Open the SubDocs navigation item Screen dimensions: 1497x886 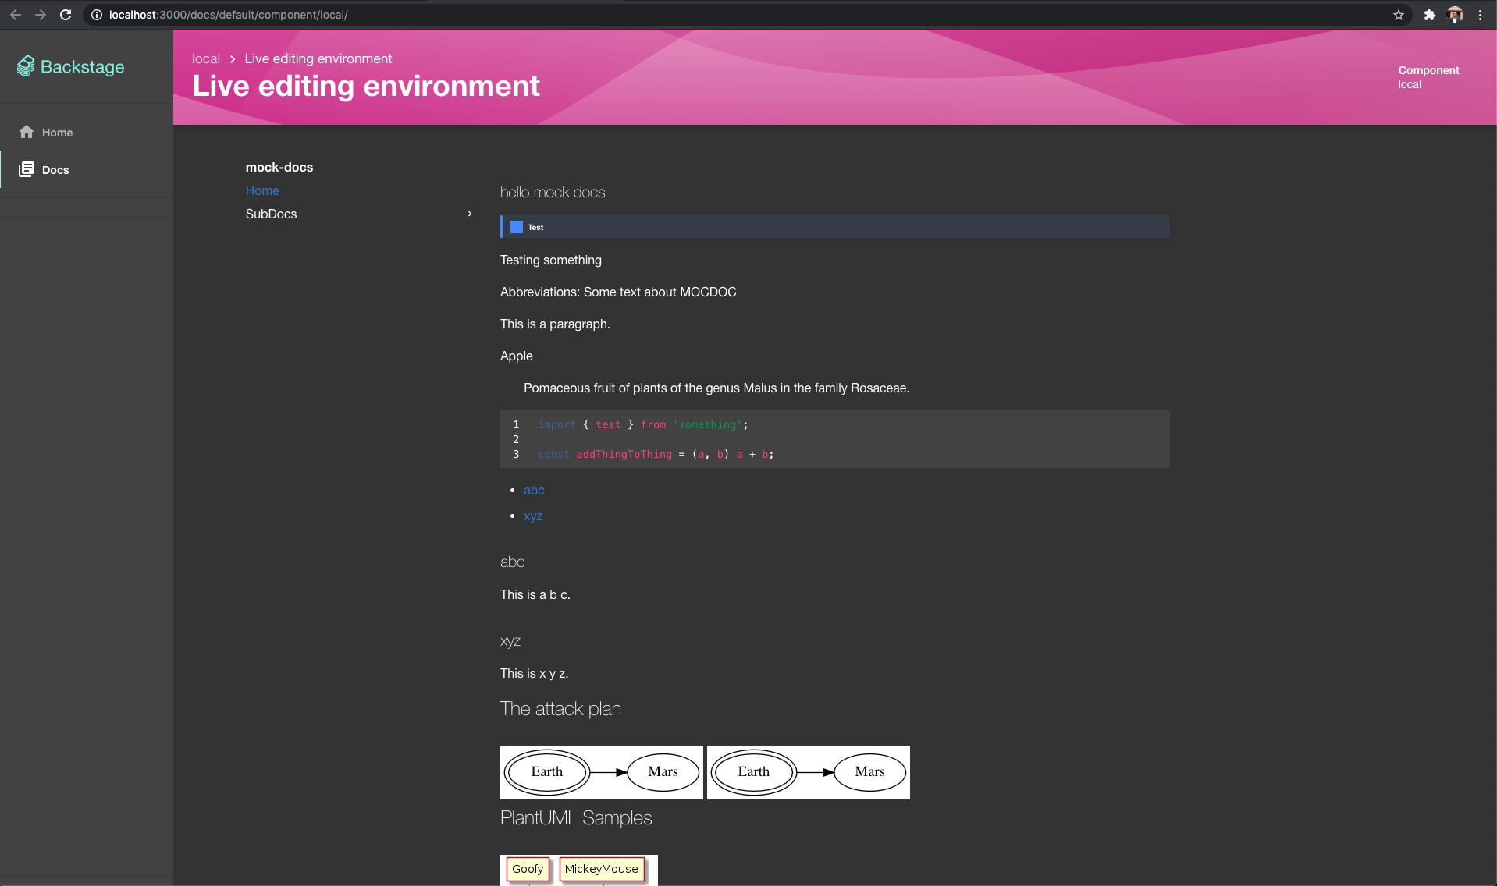(x=271, y=214)
